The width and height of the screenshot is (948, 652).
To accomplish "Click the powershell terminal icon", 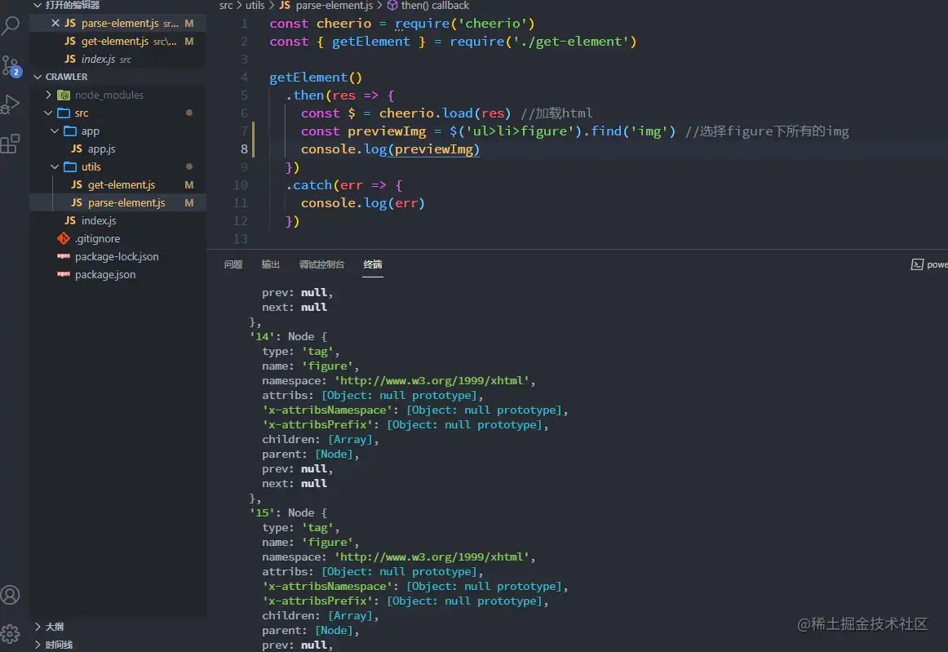I will (916, 264).
